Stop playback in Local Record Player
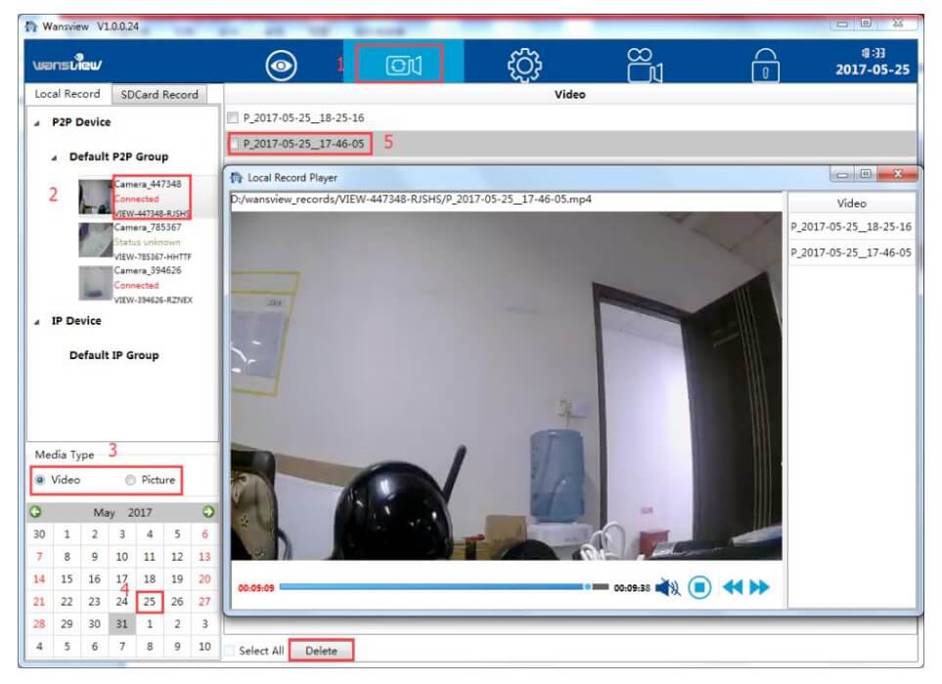Screen dimensions: 942x684 699,587
